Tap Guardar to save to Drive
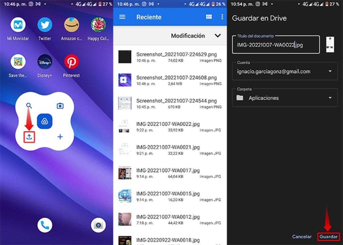 click(328, 237)
